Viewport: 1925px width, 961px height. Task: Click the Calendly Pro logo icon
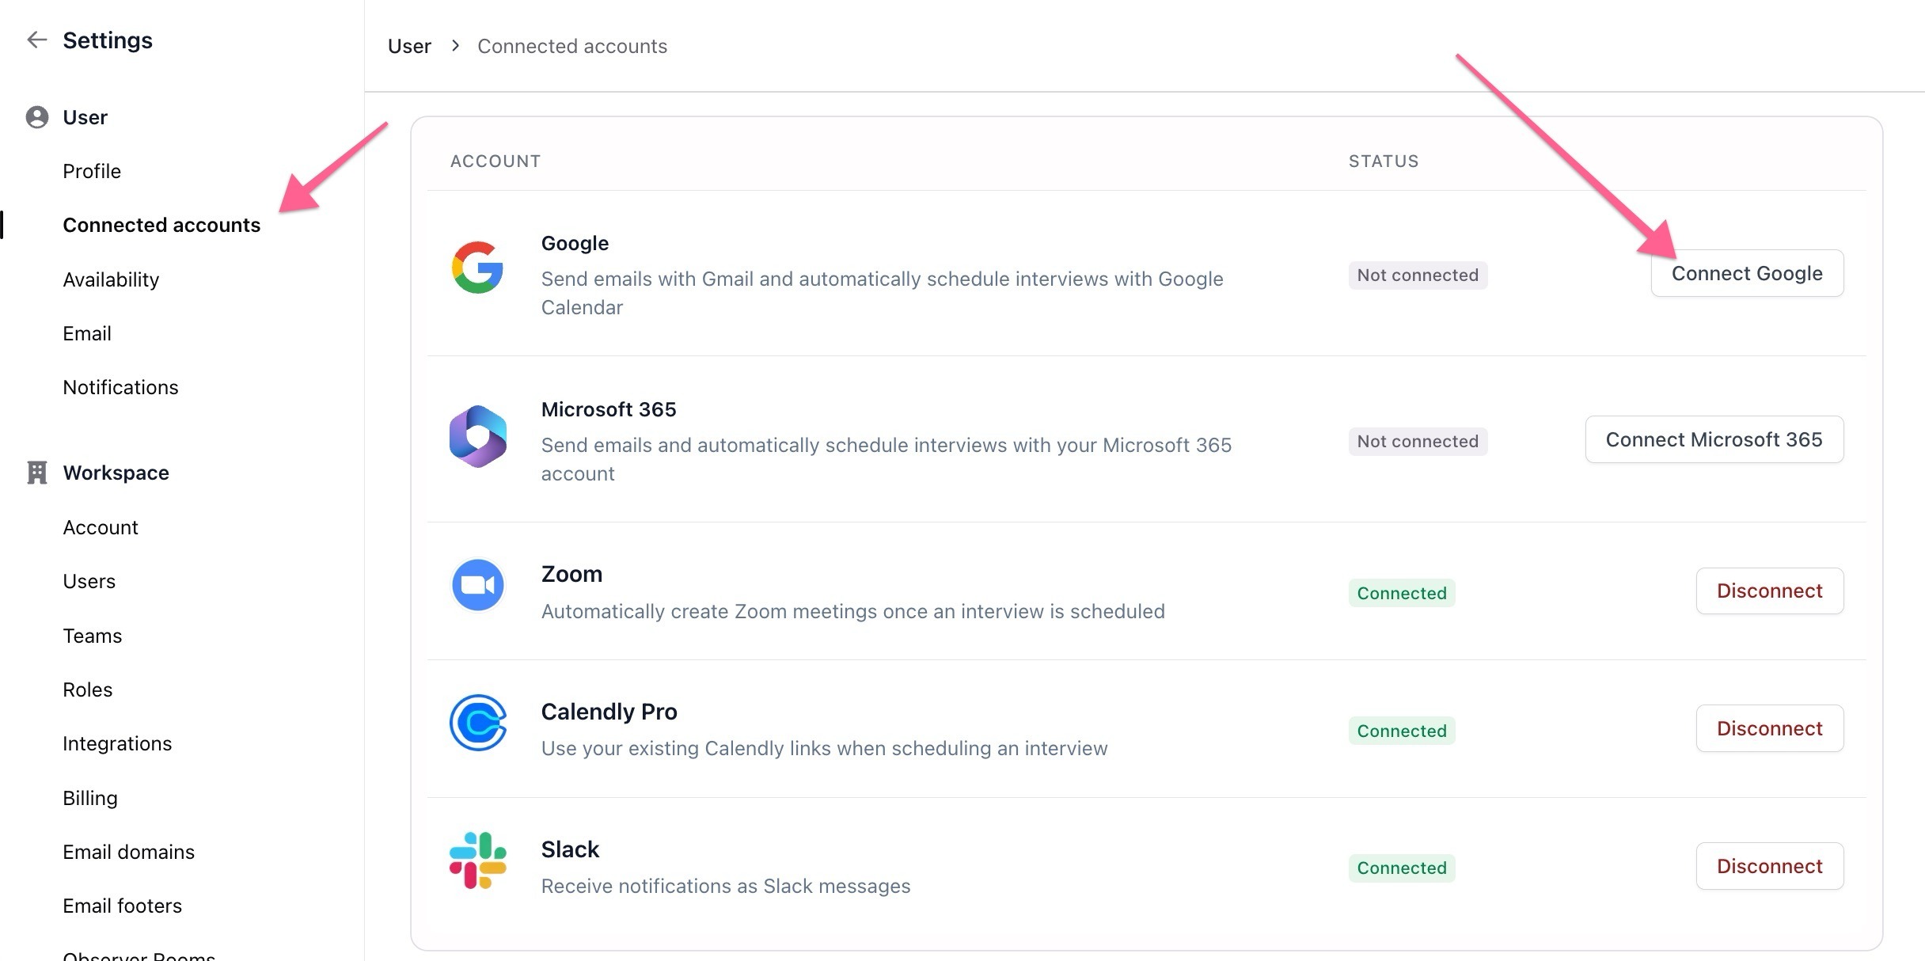coord(477,723)
